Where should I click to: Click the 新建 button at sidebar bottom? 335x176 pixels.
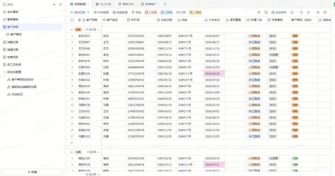[x=32, y=172]
